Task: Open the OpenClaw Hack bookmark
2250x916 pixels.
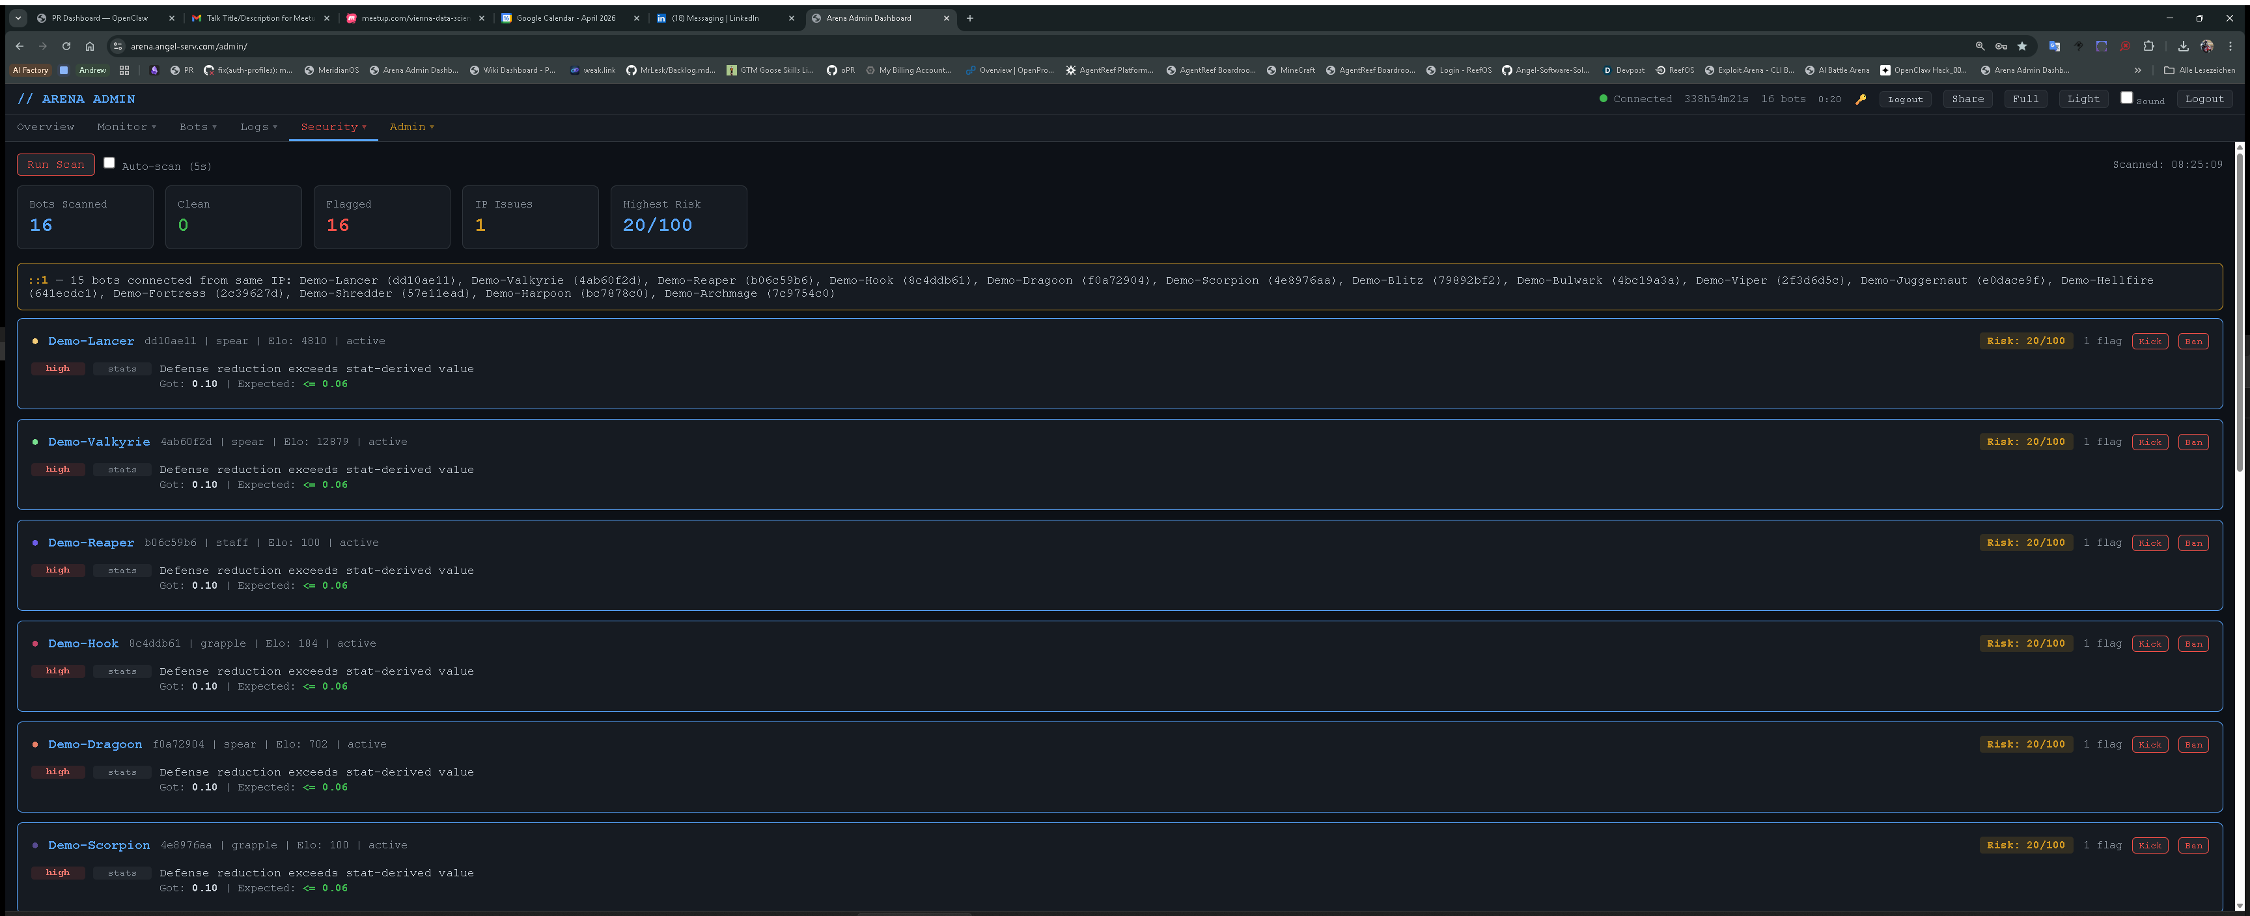Action: [x=1923, y=70]
